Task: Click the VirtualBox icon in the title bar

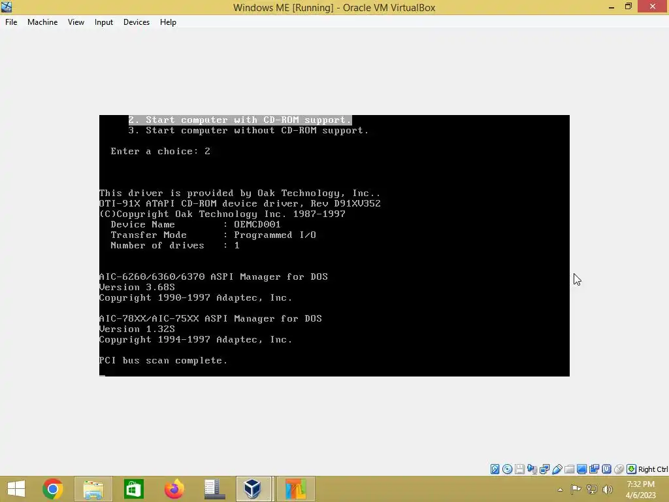Action: (7, 7)
